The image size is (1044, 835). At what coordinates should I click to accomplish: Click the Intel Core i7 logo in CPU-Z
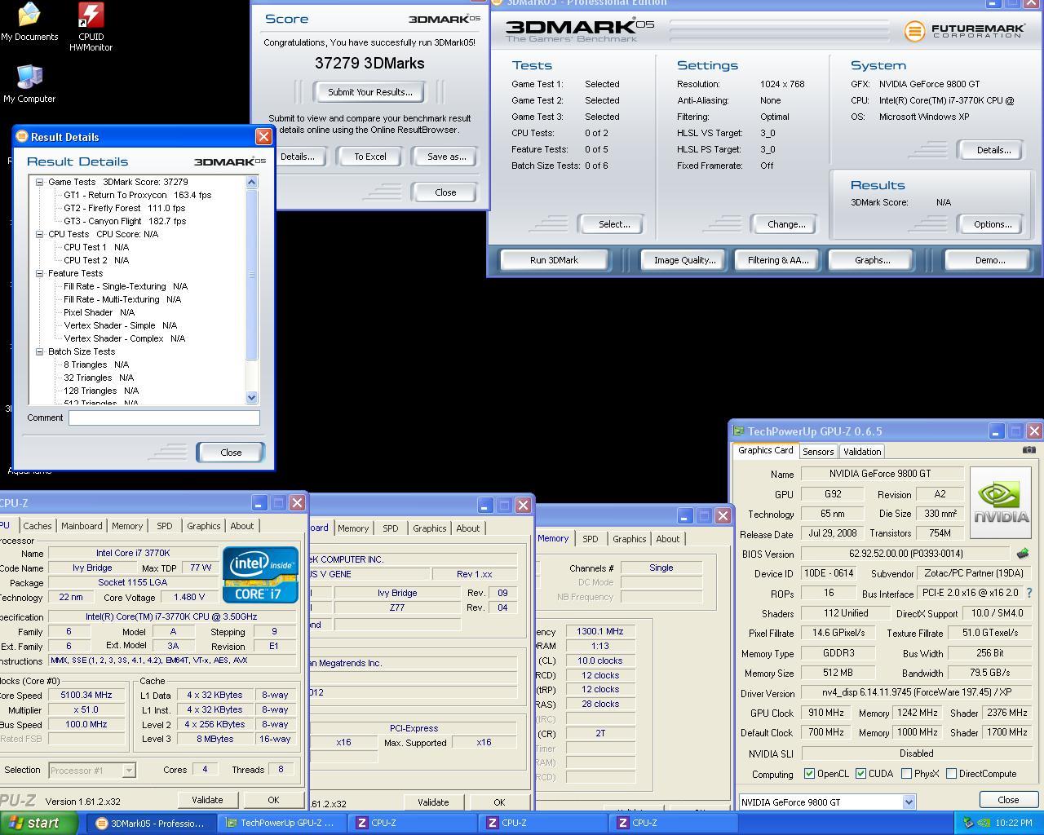coord(261,574)
